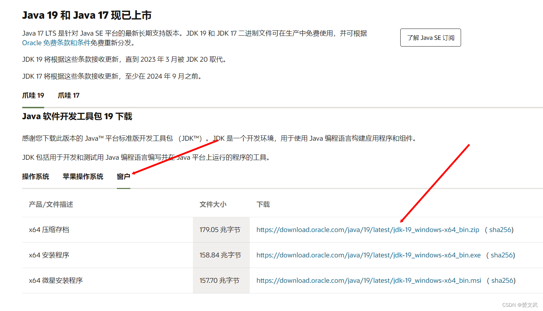This screenshot has height=311, width=543.
Task: Click the Java 19 和 Java 17 现已上市 heading
Action: (87, 15)
